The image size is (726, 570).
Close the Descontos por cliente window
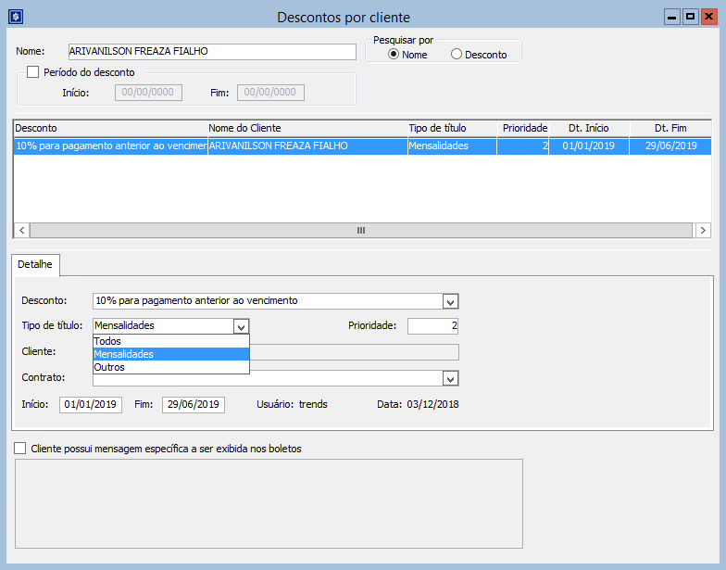click(708, 17)
